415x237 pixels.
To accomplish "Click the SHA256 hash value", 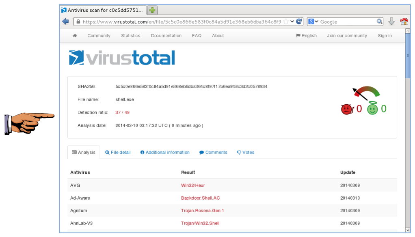I will coord(191,86).
